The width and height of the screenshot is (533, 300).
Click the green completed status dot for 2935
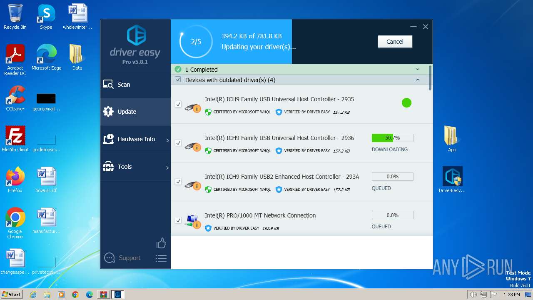(x=406, y=102)
